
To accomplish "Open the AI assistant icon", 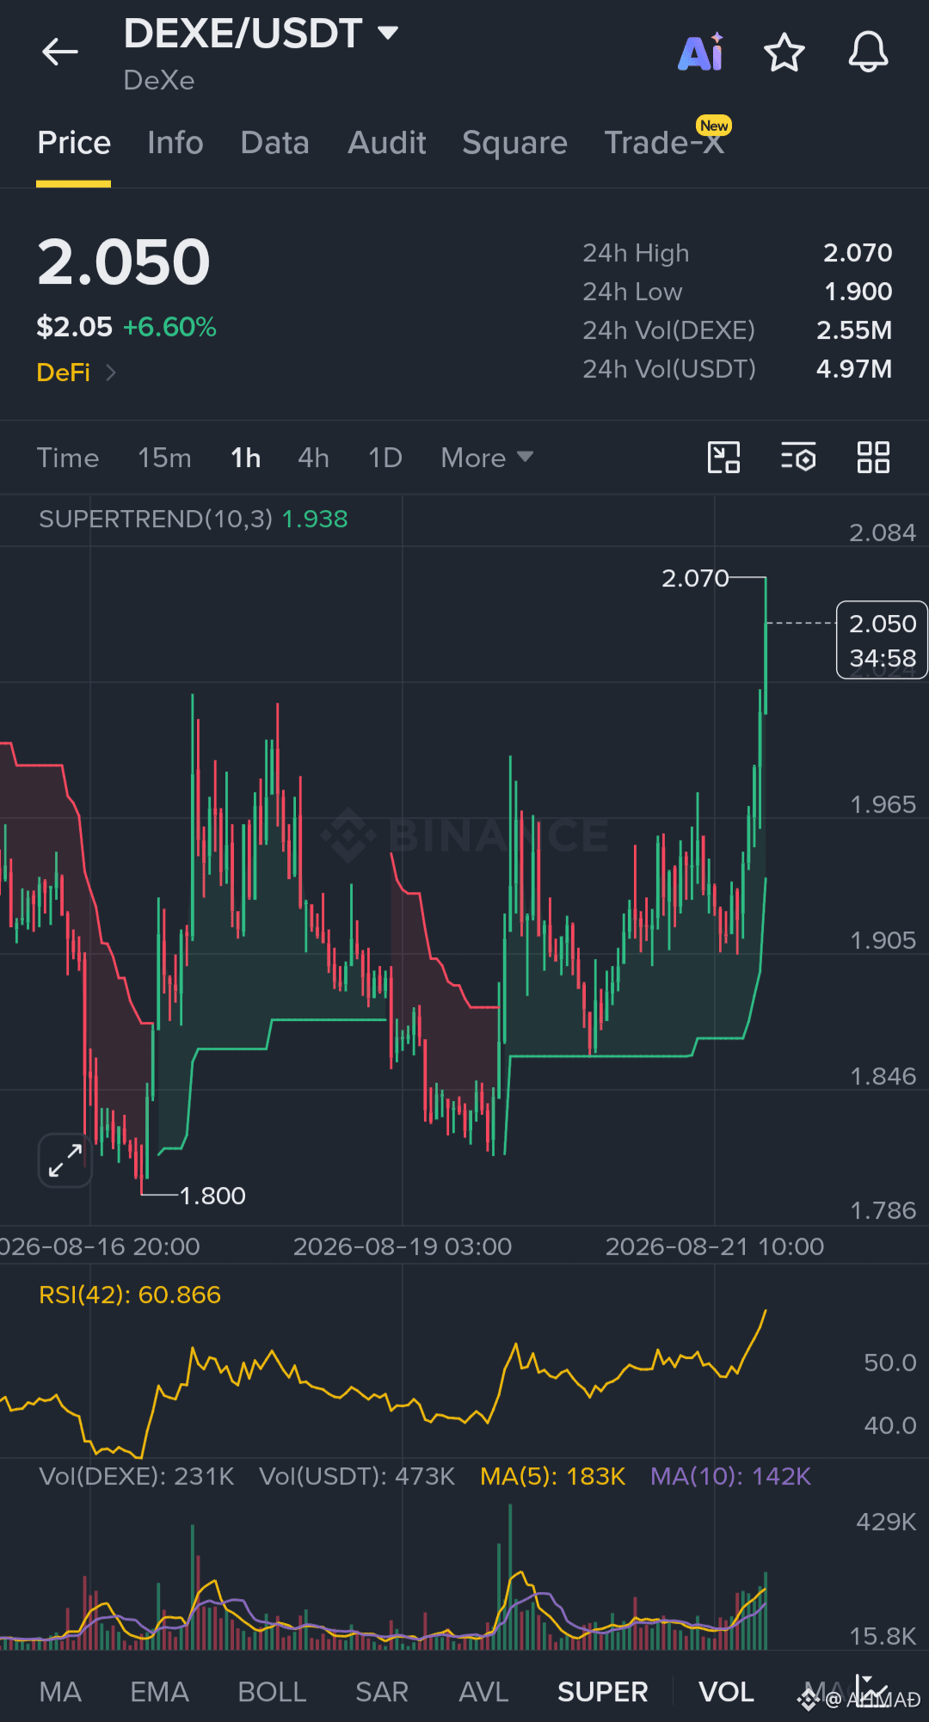I will point(701,52).
